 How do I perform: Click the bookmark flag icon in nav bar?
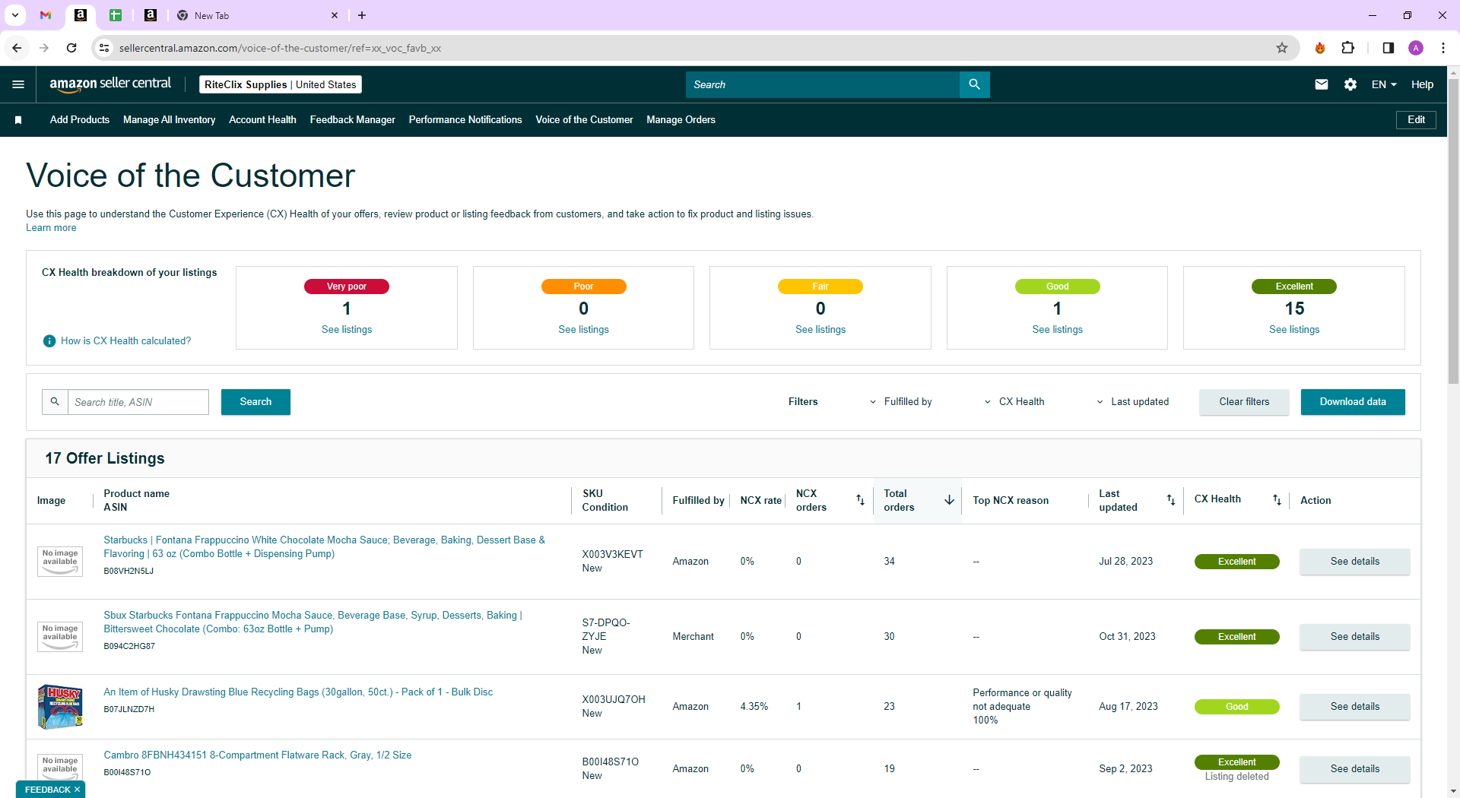18,120
